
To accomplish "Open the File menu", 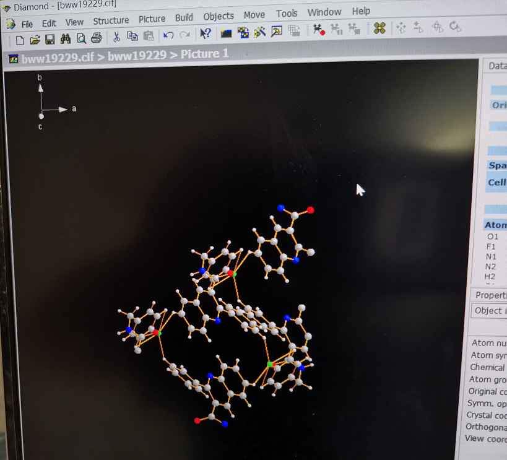I will click(x=27, y=24).
